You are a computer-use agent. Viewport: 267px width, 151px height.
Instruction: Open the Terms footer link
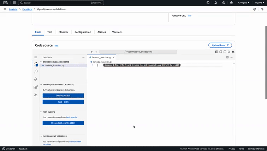(x=241, y=149)
